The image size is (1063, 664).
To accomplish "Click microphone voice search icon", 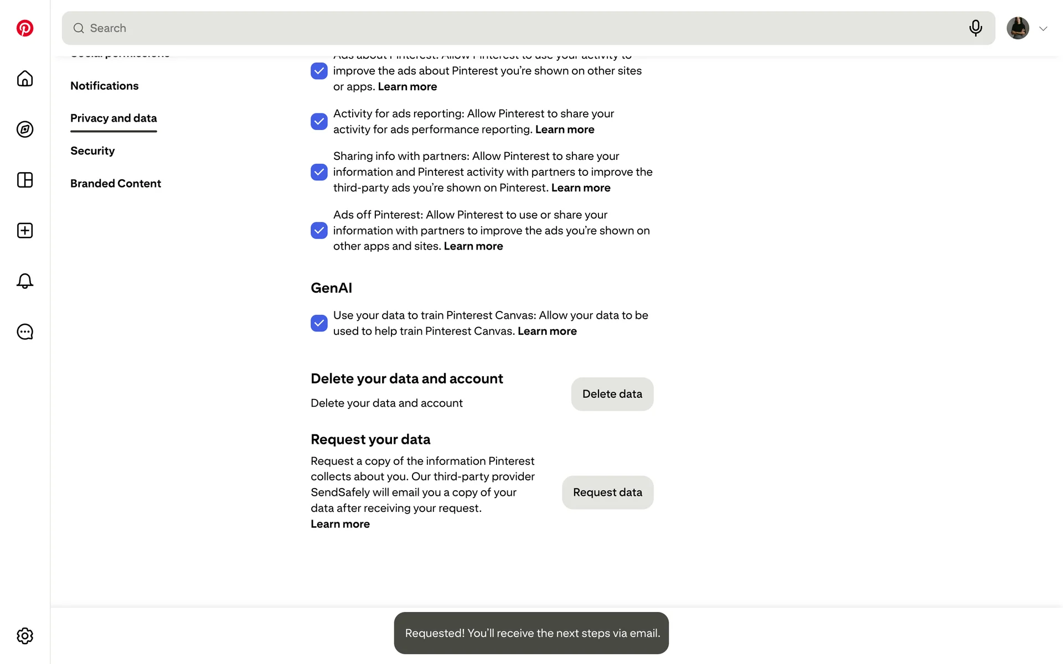I will pos(976,28).
